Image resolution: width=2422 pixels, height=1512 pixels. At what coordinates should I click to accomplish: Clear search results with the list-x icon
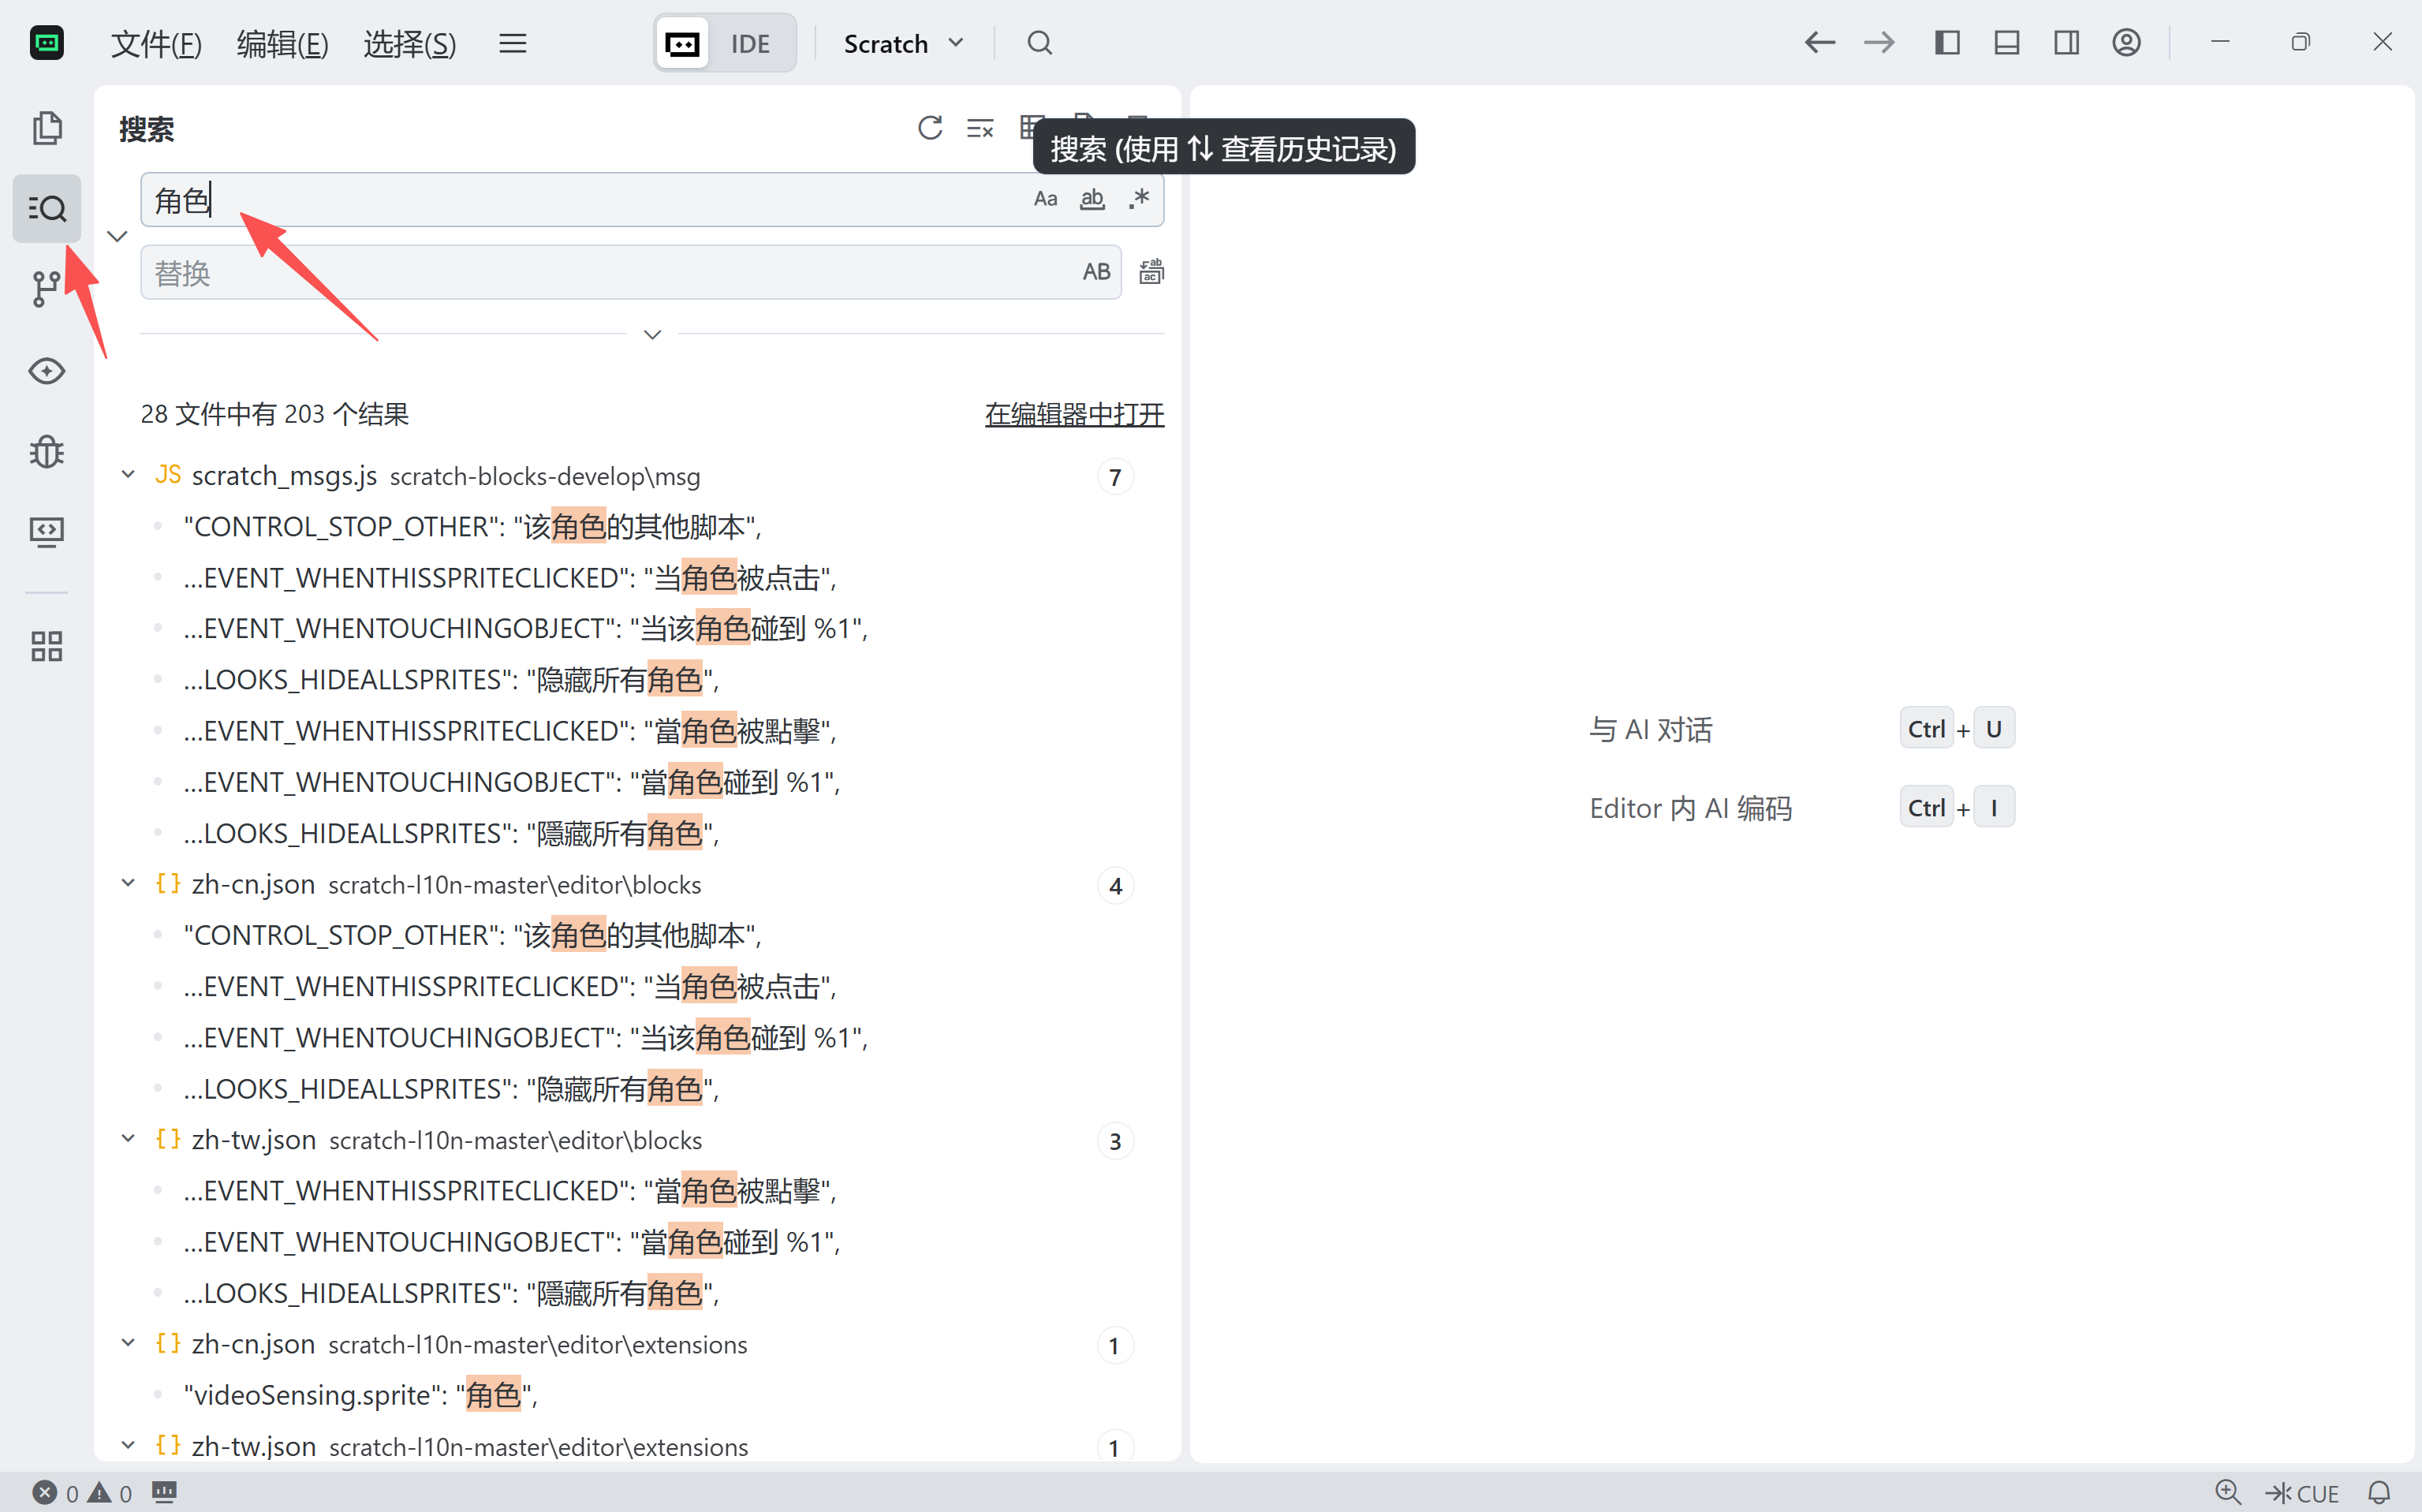coord(980,128)
